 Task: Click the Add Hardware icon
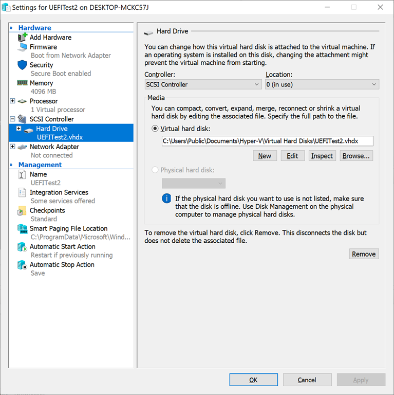click(x=22, y=38)
